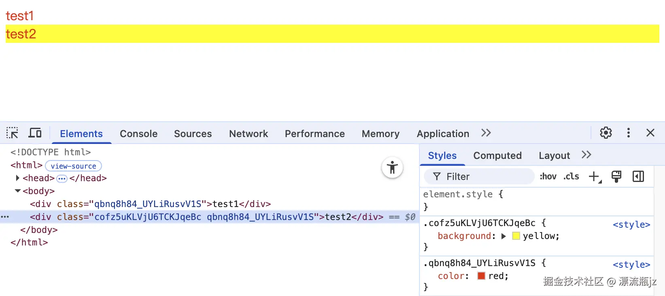This screenshot has height=296, width=665.
Task: Open DevTools settings gear
Action: (606, 133)
